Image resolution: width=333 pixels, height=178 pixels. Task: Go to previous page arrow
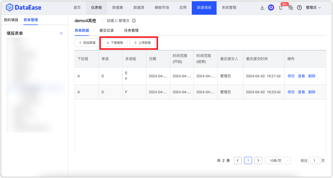(x=238, y=161)
